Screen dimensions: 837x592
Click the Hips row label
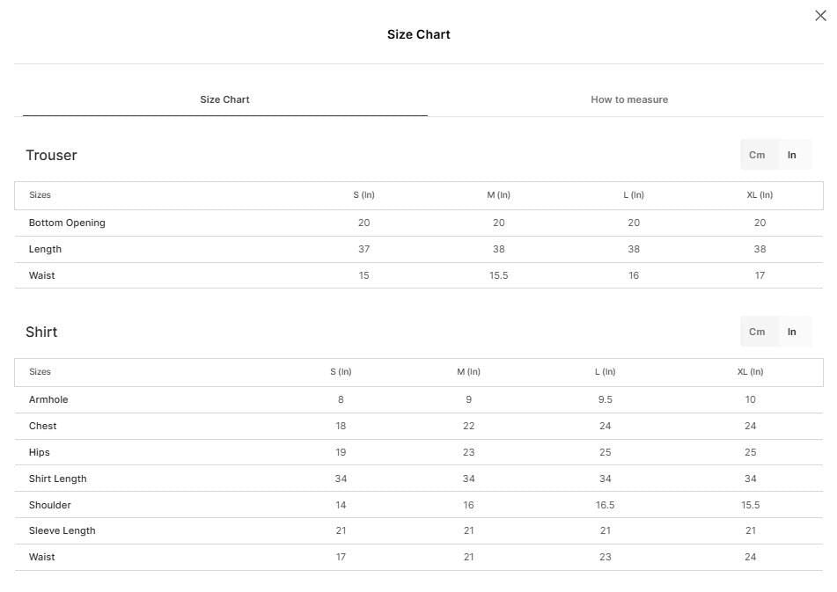tap(39, 452)
